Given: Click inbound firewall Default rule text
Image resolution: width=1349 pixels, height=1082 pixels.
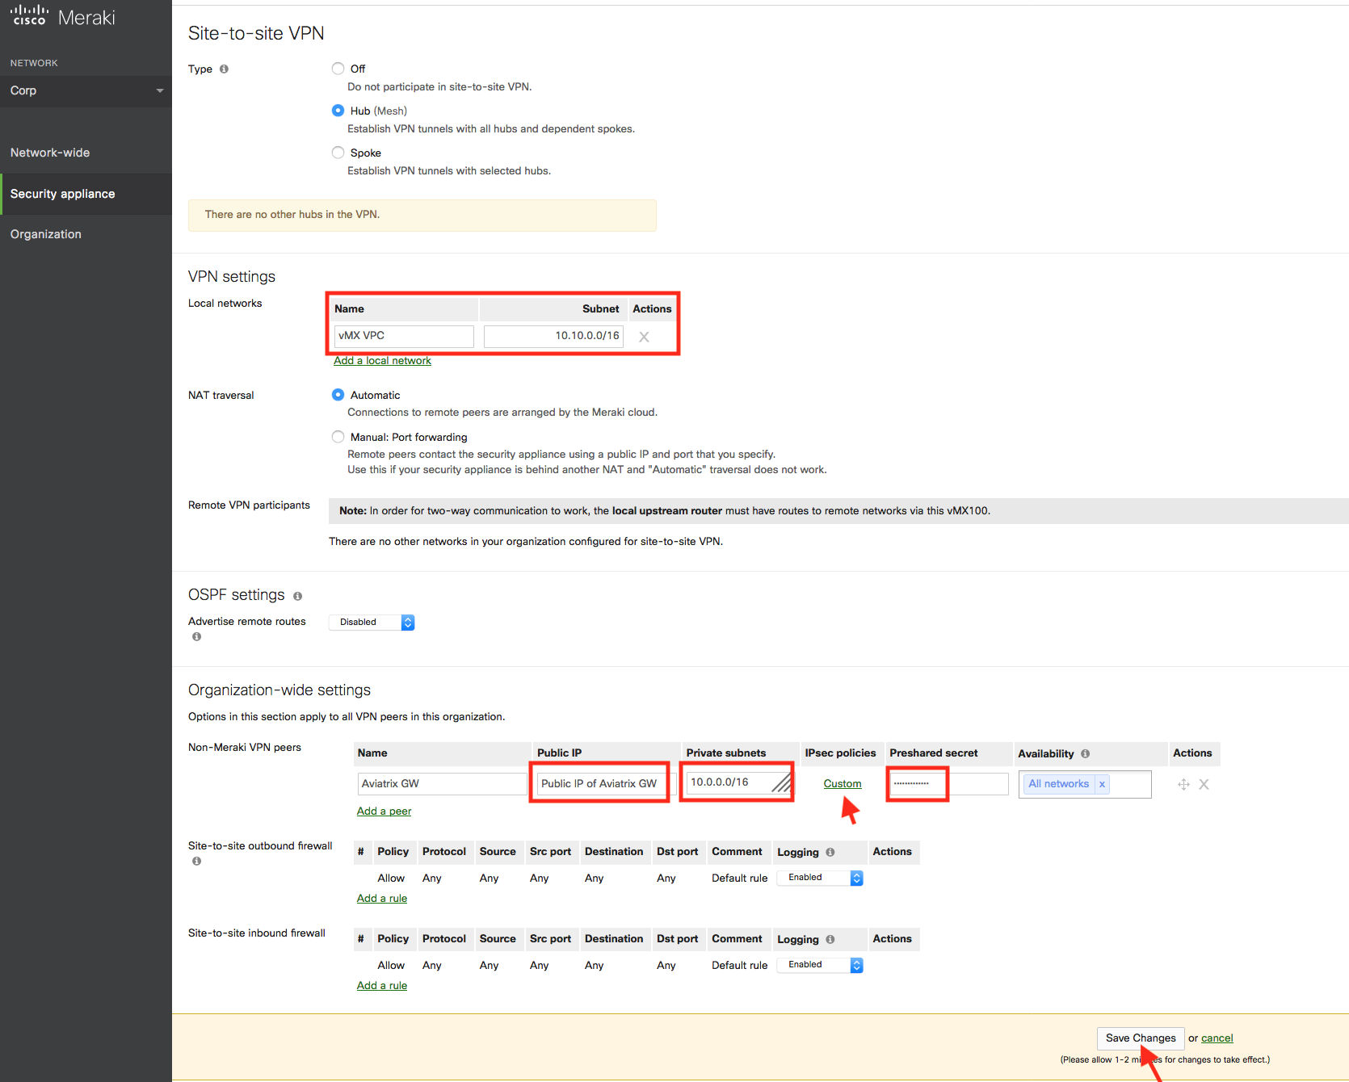Looking at the screenshot, I should (739, 966).
